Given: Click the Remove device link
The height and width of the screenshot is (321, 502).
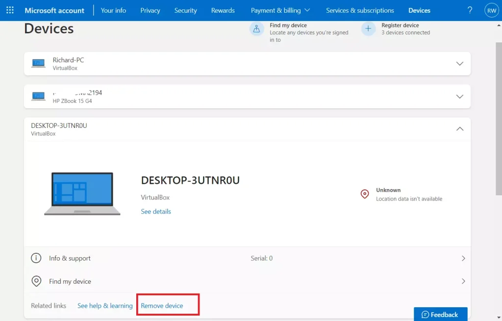Looking at the screenshot, I should 162,306.
